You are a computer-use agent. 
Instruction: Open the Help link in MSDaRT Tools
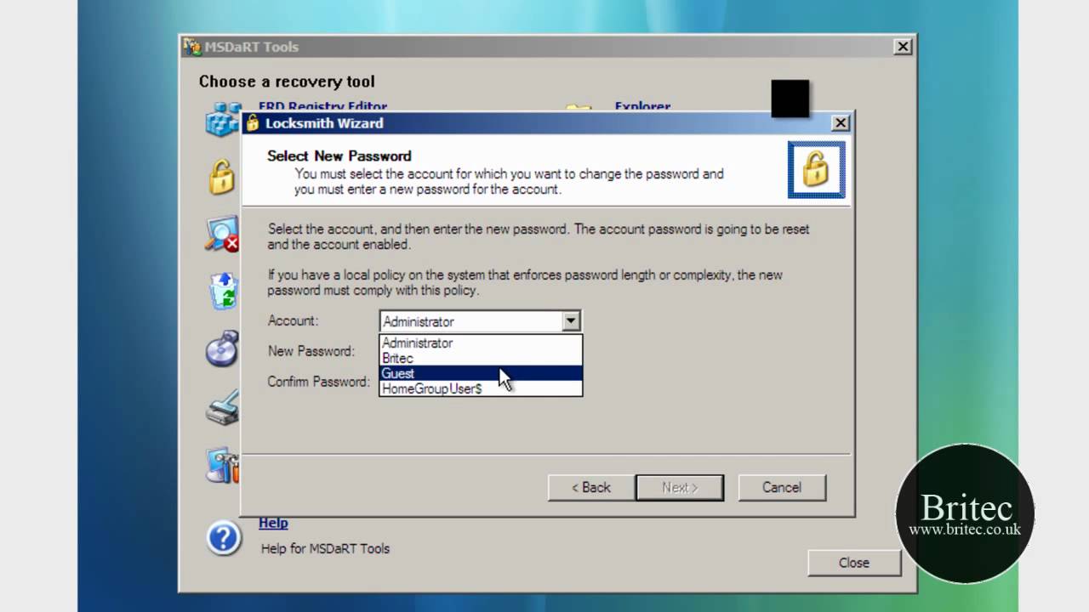[273, 523]
